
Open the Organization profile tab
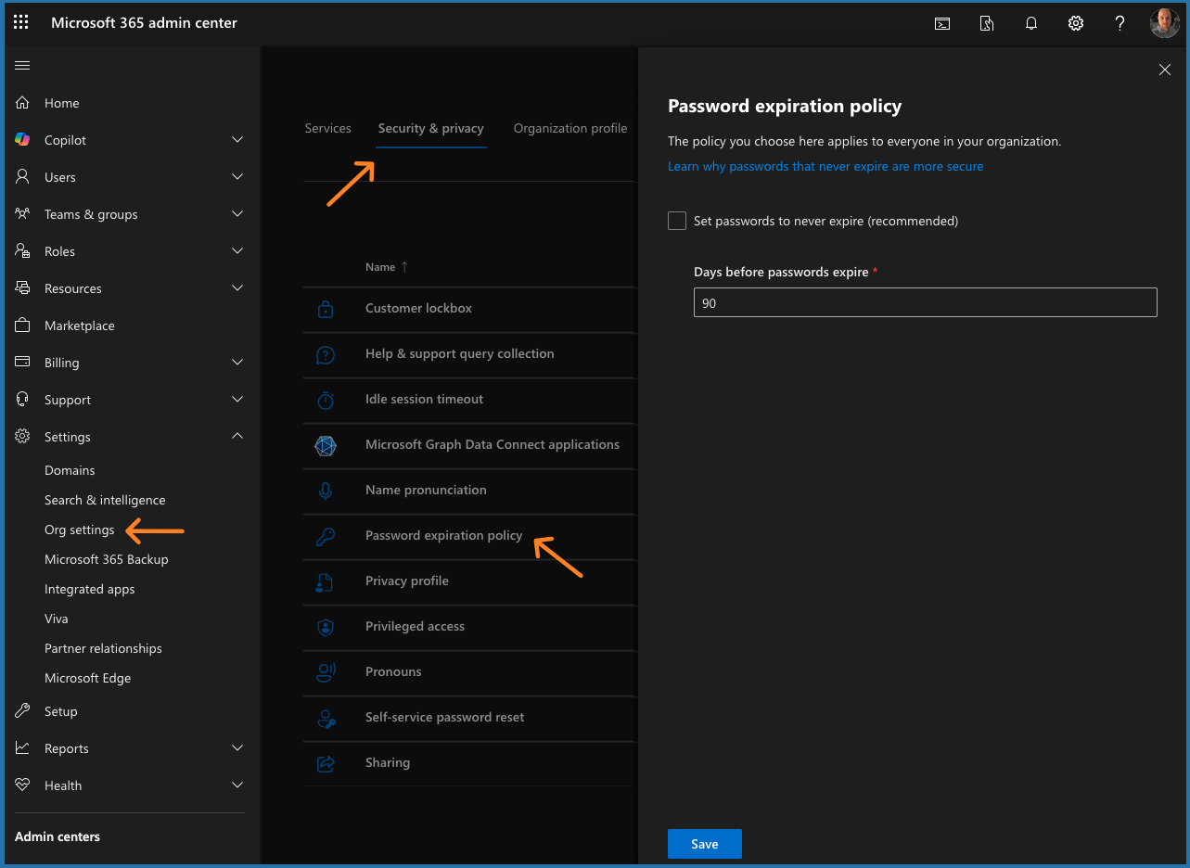click(x=570, y=128)
